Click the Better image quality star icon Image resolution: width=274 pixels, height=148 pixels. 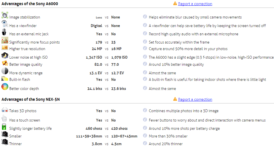click(x=5, y=63)
